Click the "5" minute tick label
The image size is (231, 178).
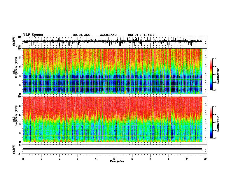coord(114,159)
